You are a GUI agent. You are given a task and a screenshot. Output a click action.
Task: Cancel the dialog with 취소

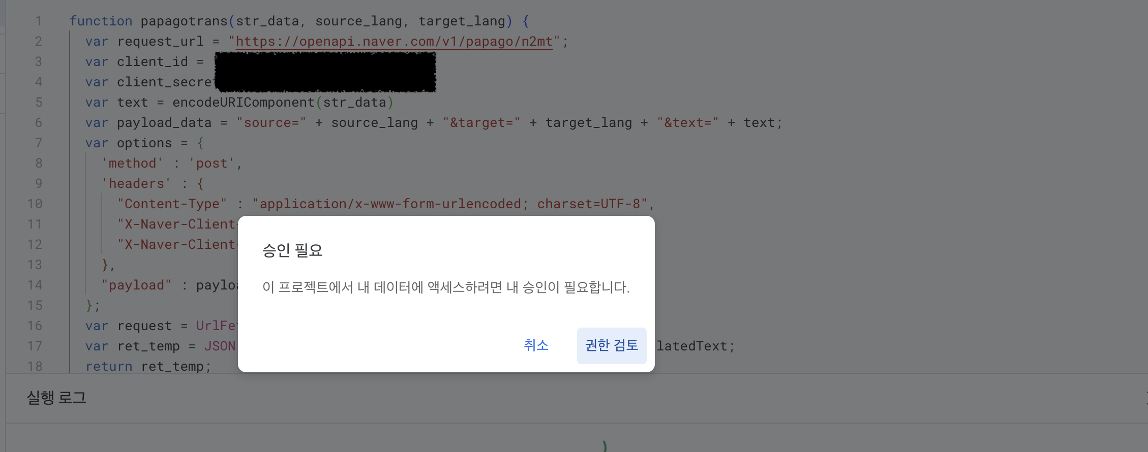[x=536, y=345]
